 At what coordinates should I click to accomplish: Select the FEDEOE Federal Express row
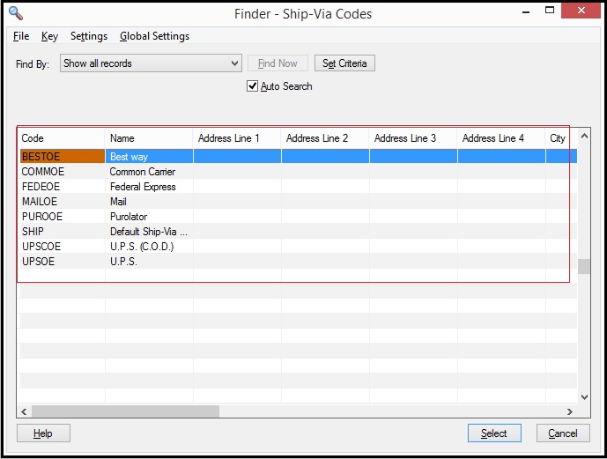(298, 187)
